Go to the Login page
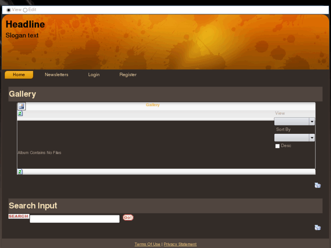Viewport: 331px width, 248px height. 94,75
